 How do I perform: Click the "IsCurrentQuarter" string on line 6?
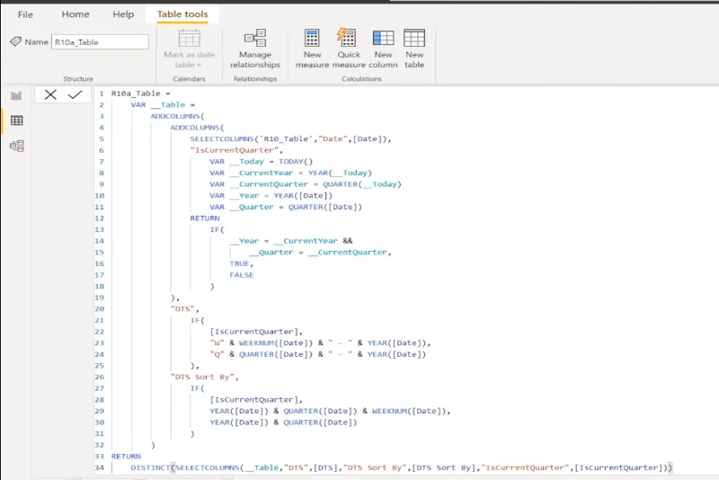(236, 150)
